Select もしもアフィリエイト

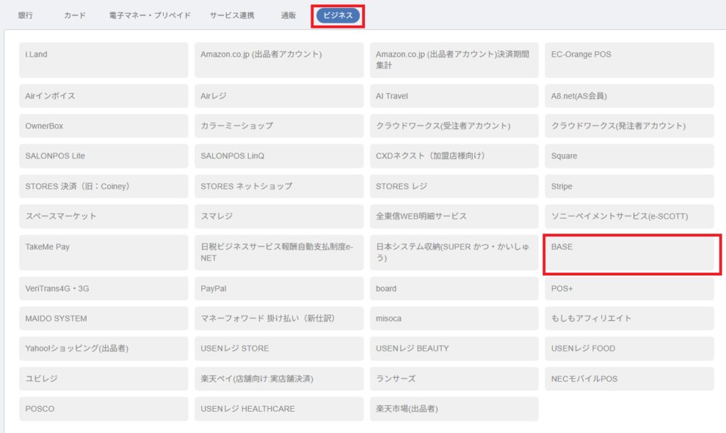[x=630, y=319]
